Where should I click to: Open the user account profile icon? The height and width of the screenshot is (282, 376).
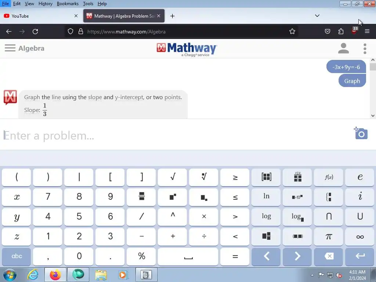(x=343, y=48)
